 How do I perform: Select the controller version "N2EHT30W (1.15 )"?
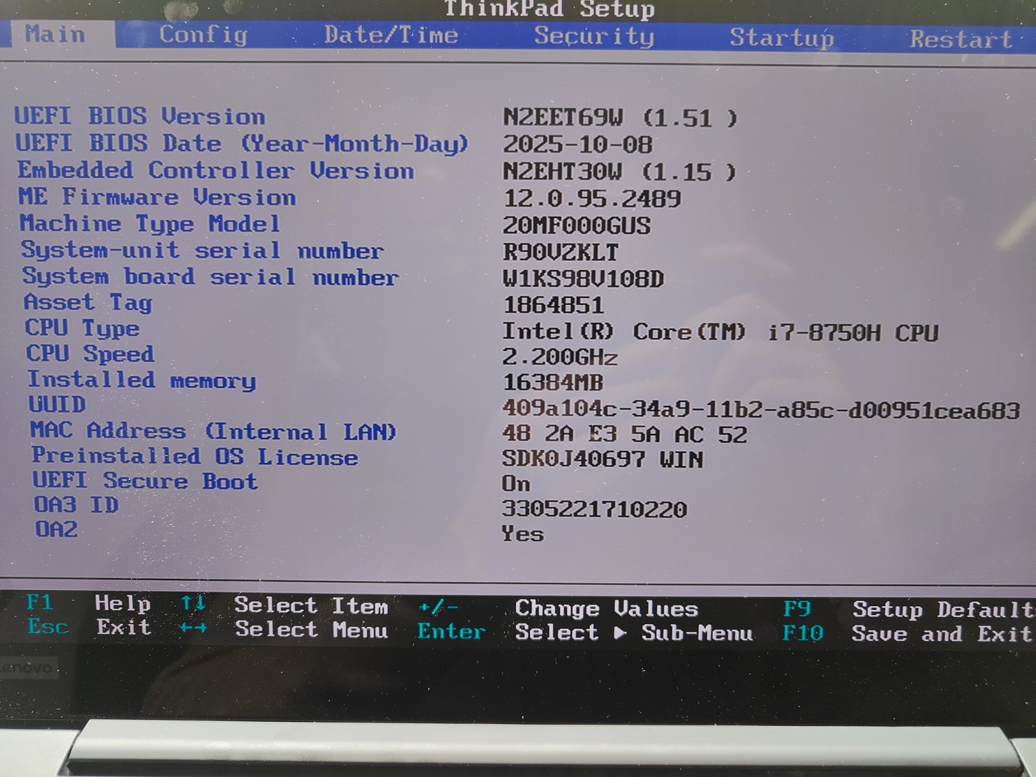620,172
